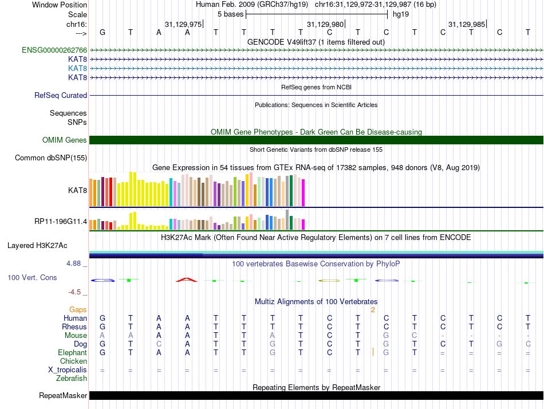The width and height of the screenshot is (544, 409).
Task: Select the Zebrafish species row label
Action: tap(72, 379)
